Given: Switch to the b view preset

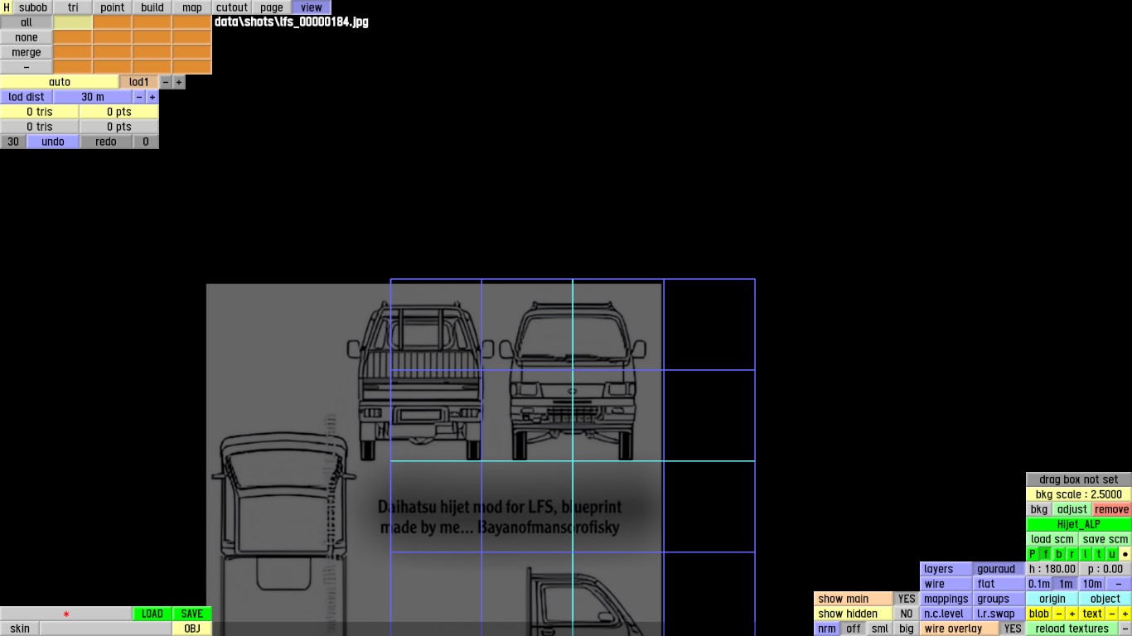Looking at the screenshot, I should click(x=1059, y=554).
